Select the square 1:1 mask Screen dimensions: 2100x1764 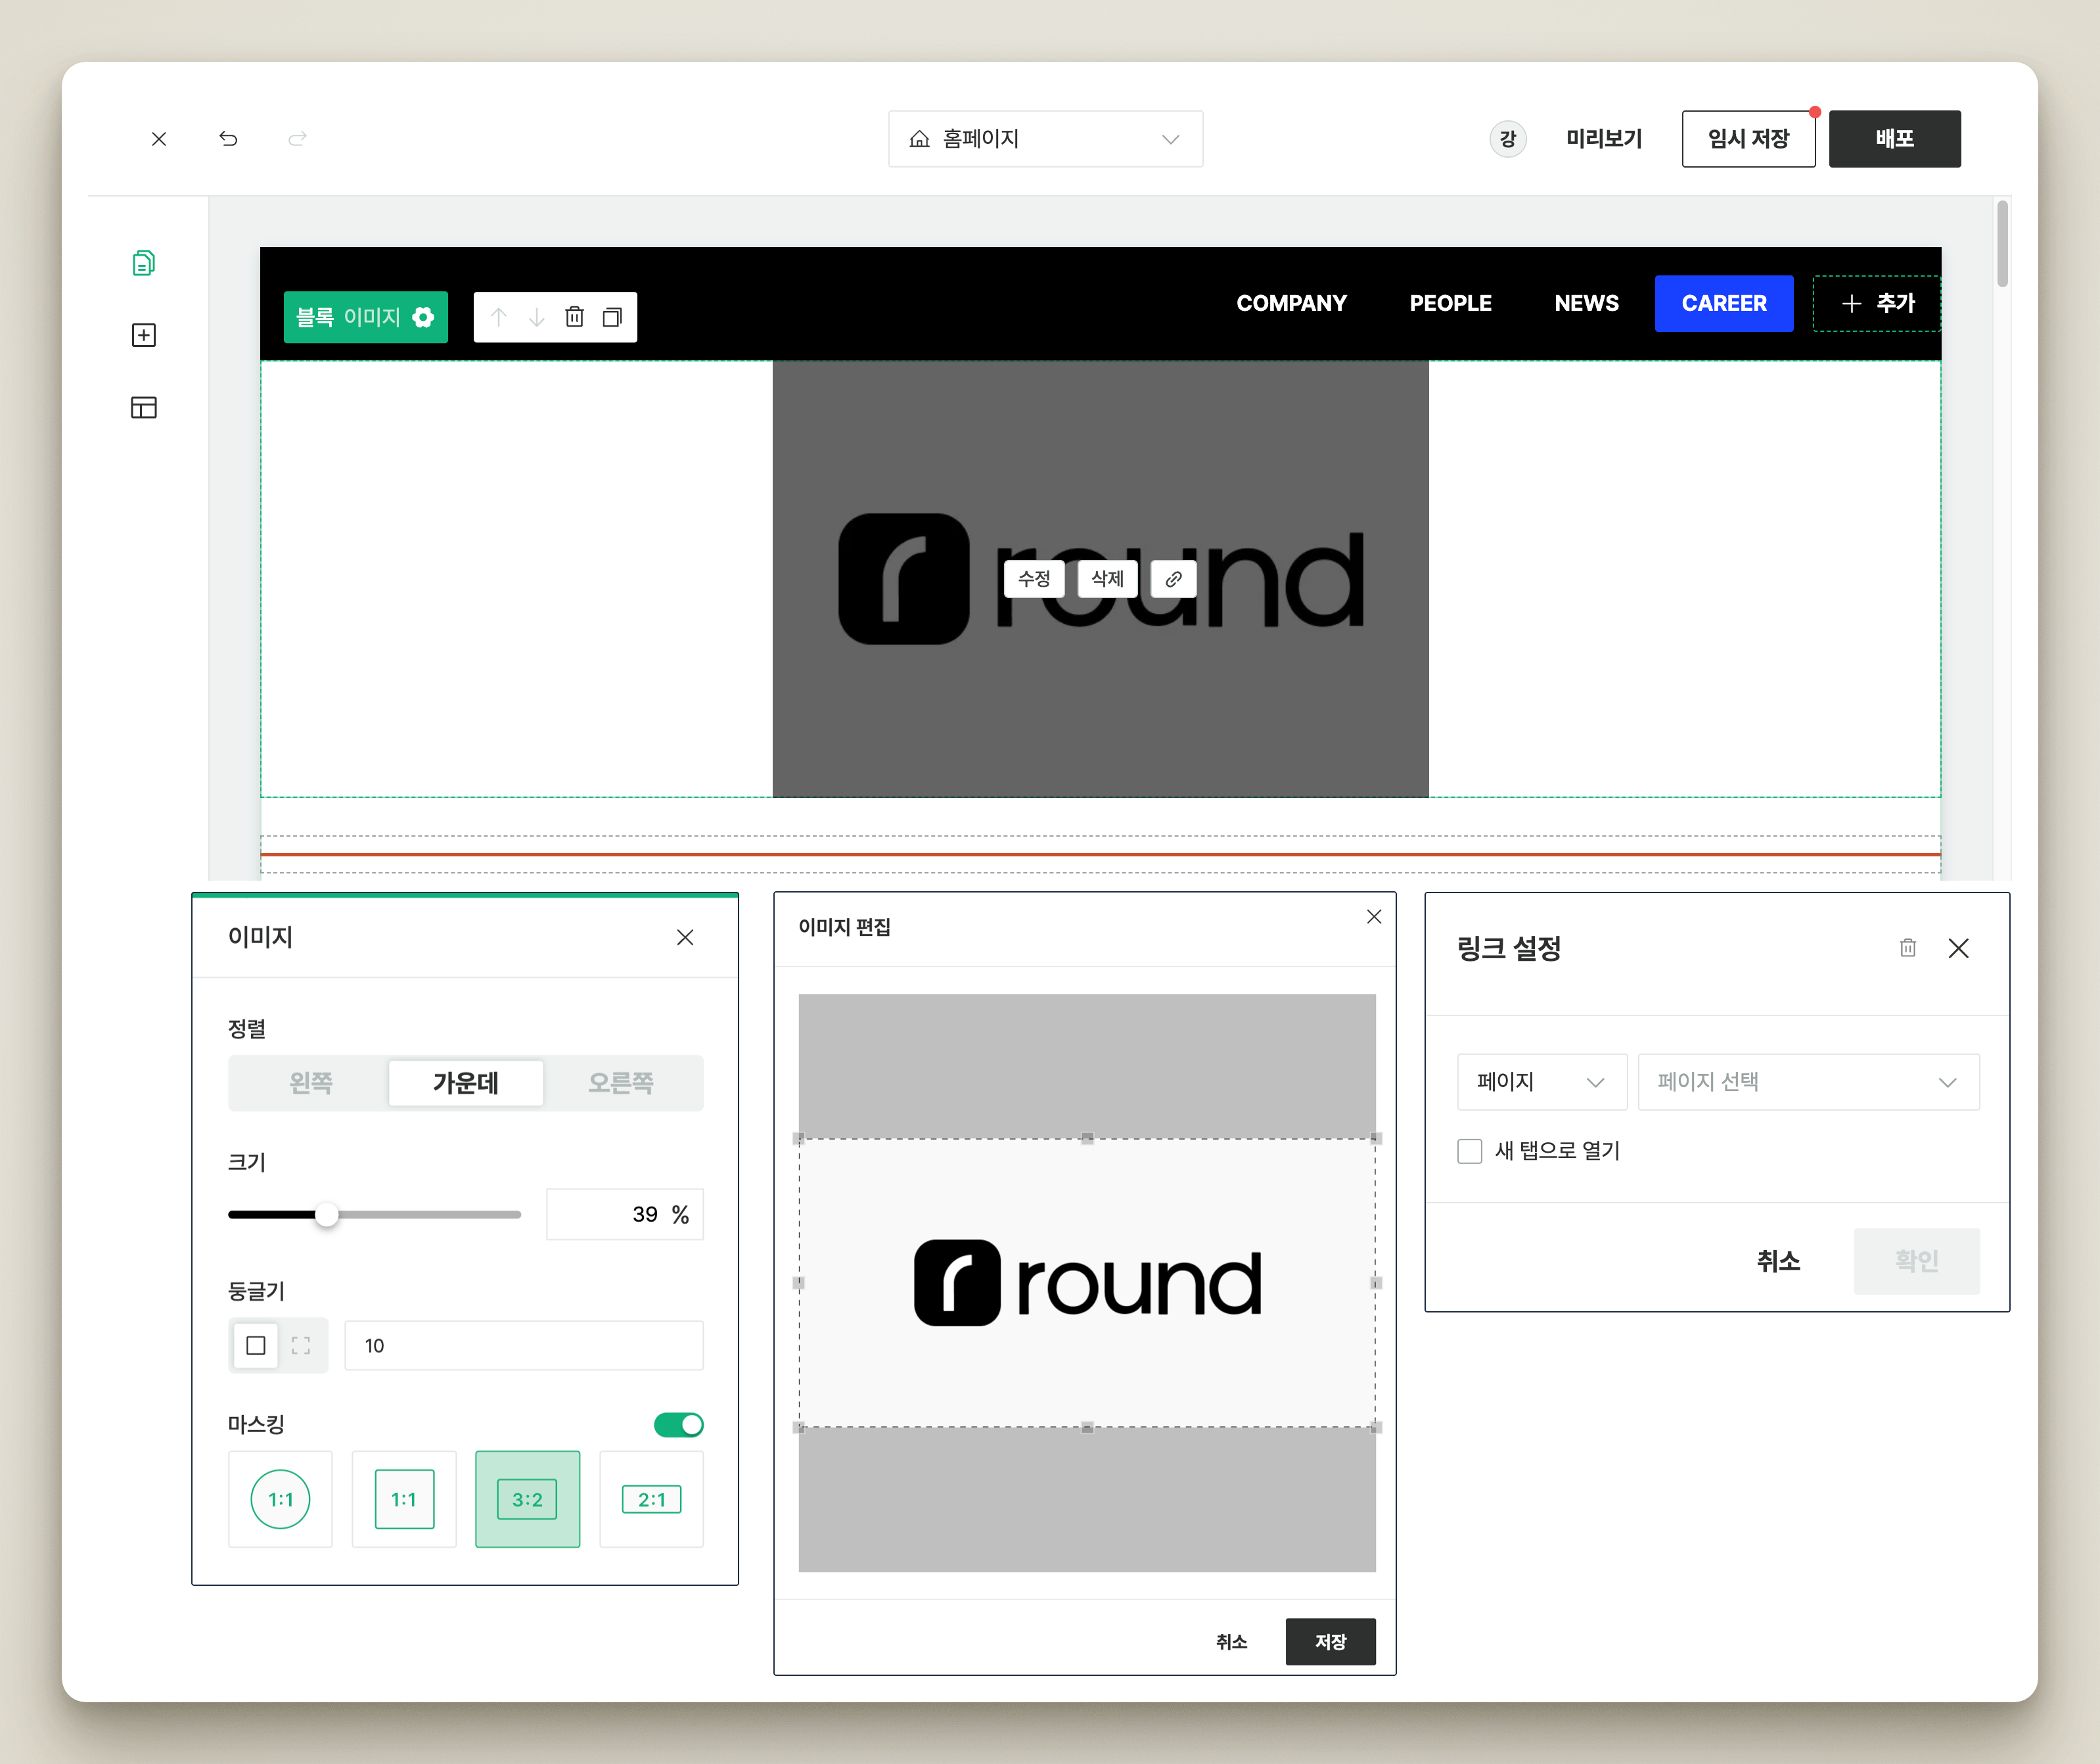pos(404,1499)
